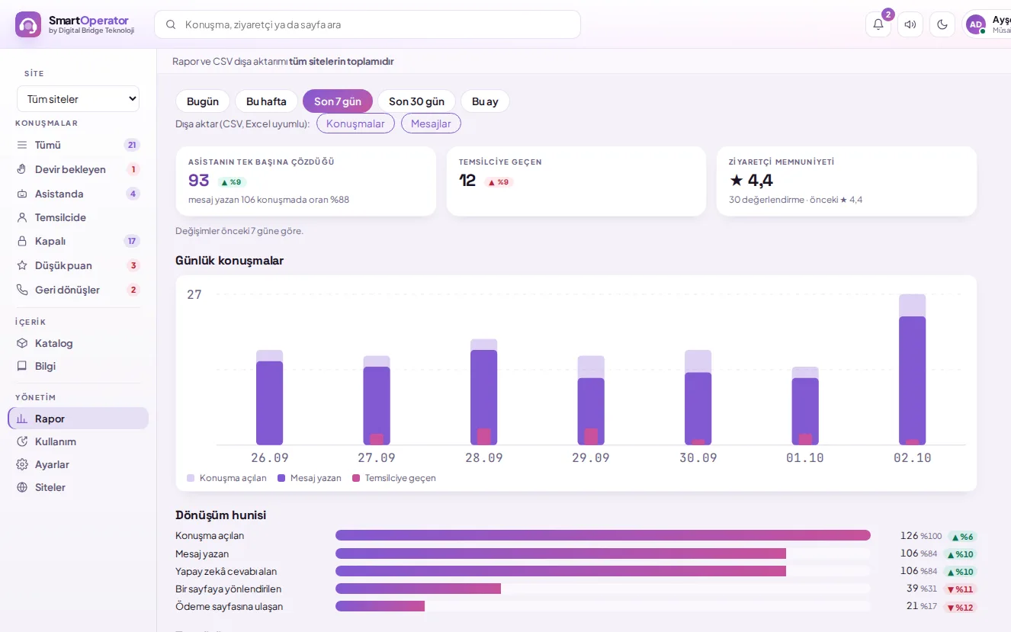Open the Siteler globe icon
Image resolution: width=1011 pixels, height=632 pixels.
click(x=22, y=487)
